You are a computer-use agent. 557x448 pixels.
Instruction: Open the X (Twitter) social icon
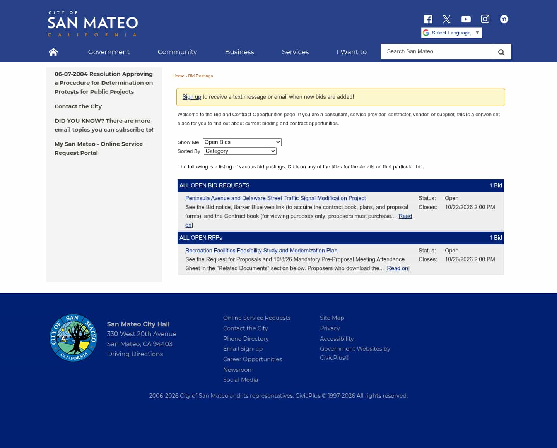click(447, 19)
